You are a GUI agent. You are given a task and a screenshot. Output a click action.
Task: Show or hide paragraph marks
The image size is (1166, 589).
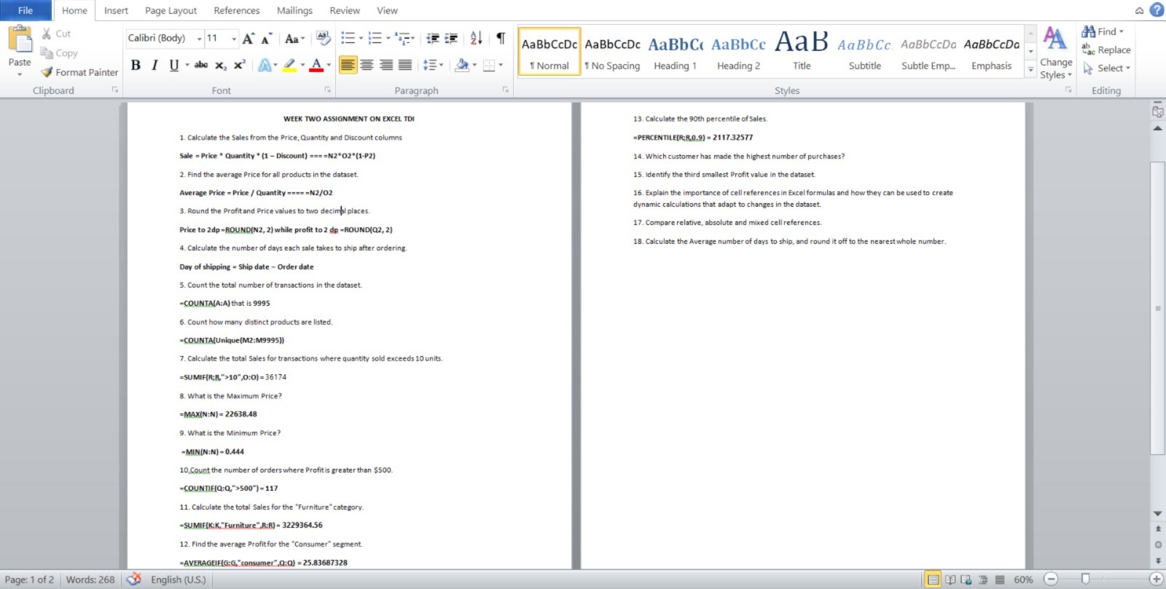tap(501, 38)
